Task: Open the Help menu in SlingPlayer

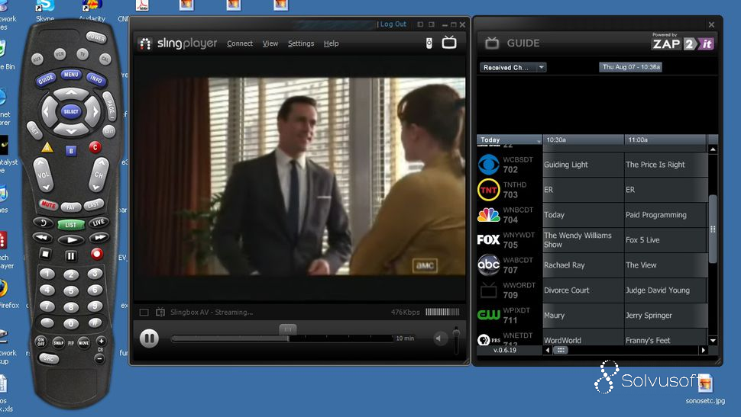Action: (x=331, y=43)
